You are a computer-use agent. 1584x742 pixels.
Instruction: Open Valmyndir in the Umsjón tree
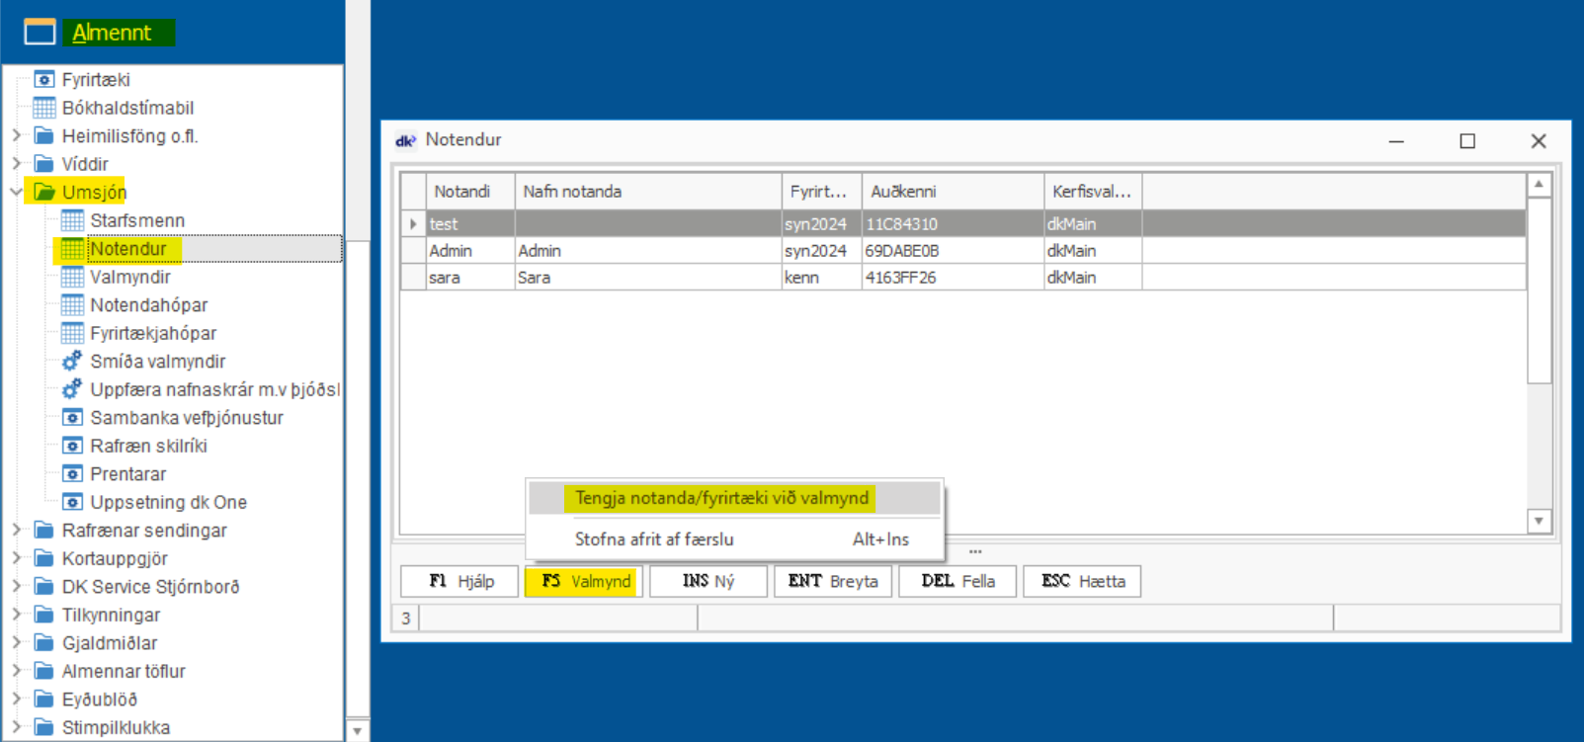[130, 277]
